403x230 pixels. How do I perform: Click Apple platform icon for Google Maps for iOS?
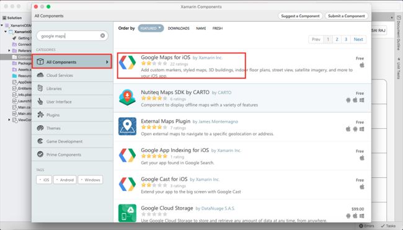[x=362, y=65]
